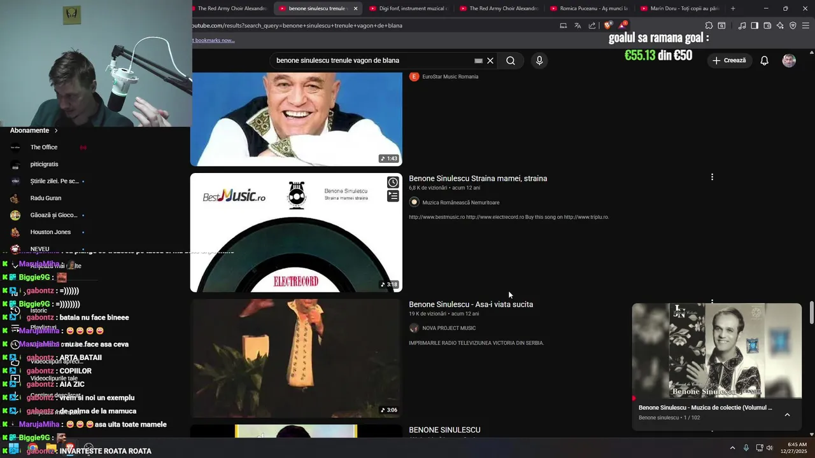Screen dimensions: 815x458
Task: Switch to Marin Doru tab
Action: 679,8
